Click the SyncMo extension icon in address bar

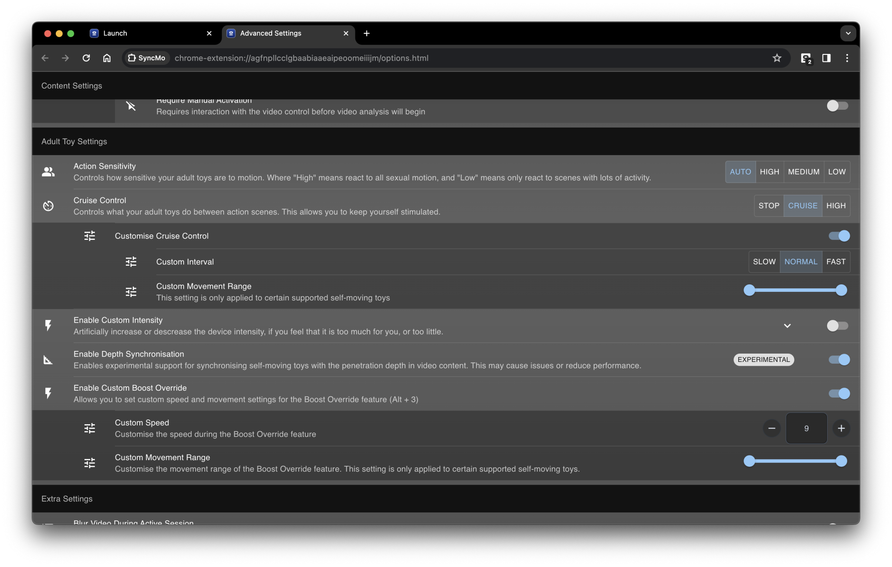[146, 58]
